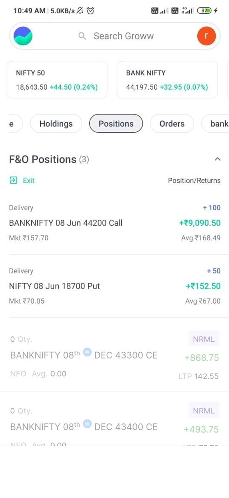Select the Positions tab

coord(116,124)
